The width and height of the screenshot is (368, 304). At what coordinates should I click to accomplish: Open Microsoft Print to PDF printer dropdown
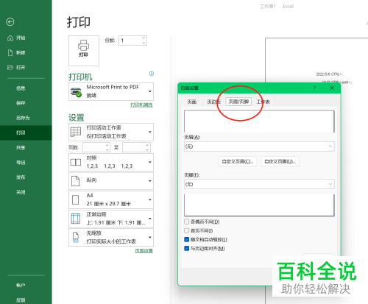pos(111,91)
